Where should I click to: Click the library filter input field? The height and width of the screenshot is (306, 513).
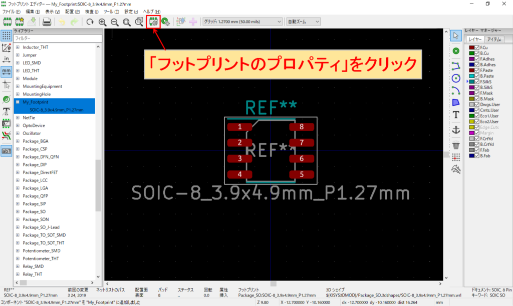click(x=58, y=38)
